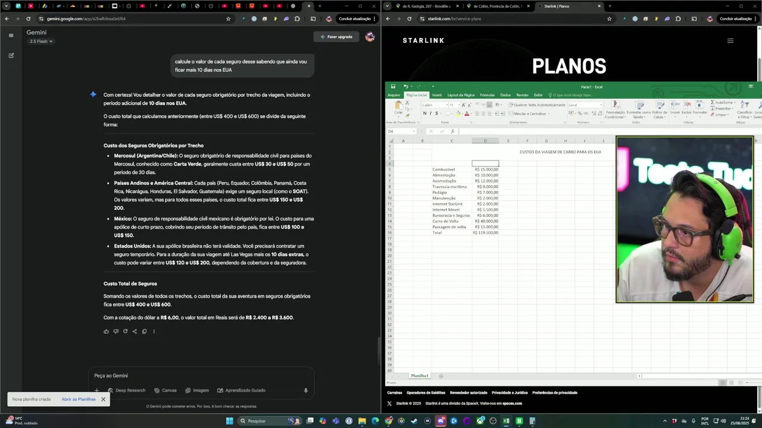Click the plus attach button in Gemini

coord(97,391)
